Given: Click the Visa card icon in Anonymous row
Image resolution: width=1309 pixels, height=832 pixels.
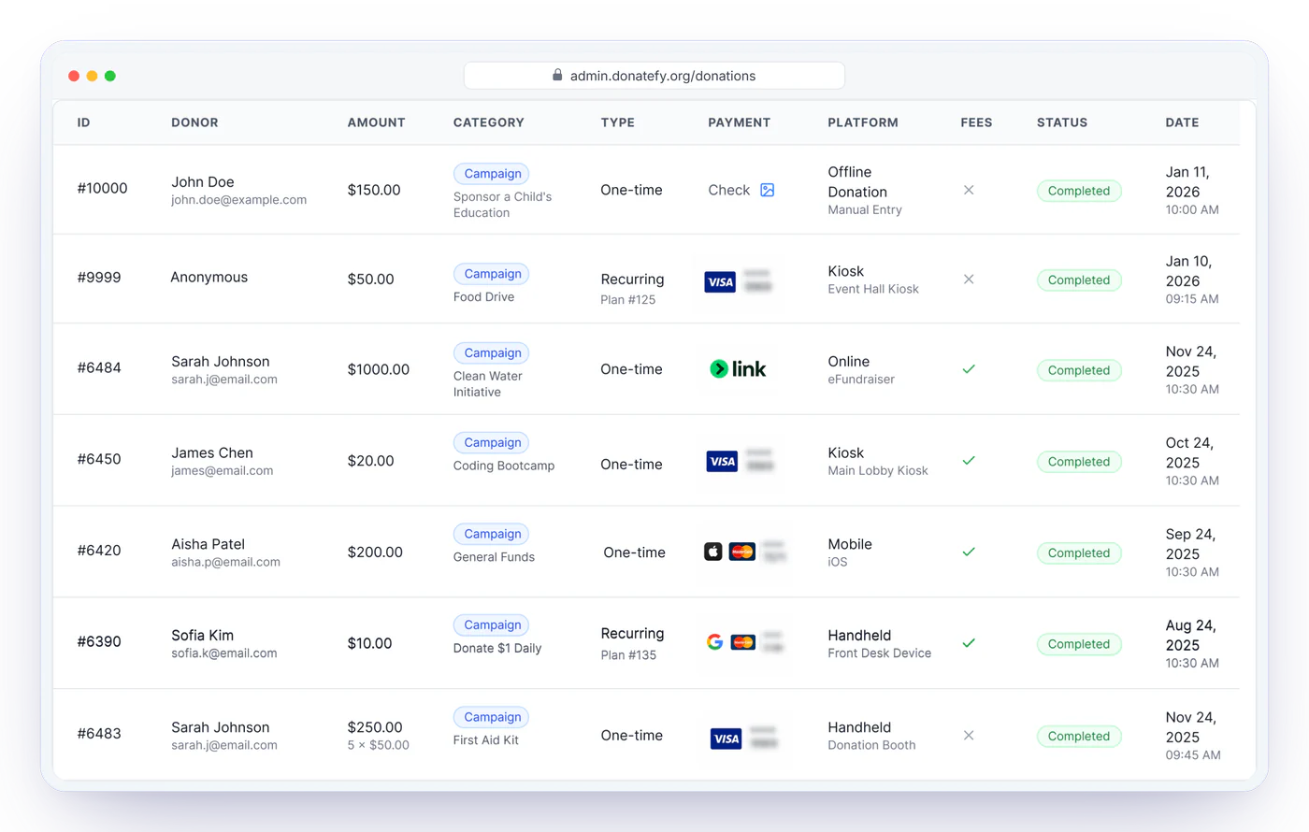Looking at the screenshot, I should tap(720, 281).
